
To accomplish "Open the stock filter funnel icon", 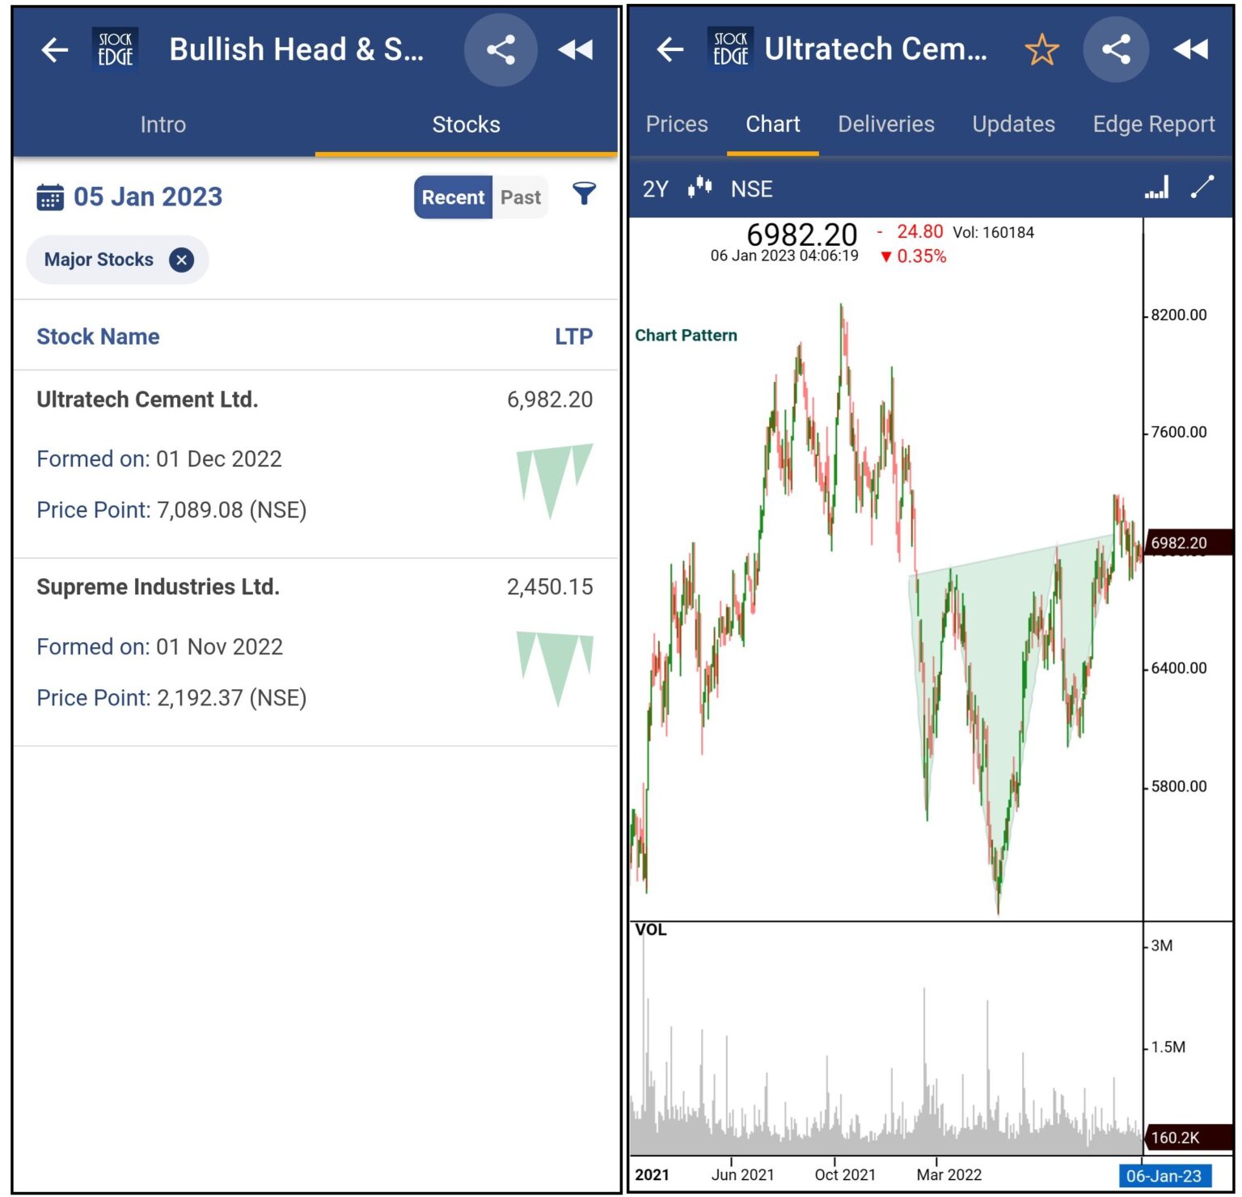I will tap(584, 194).
